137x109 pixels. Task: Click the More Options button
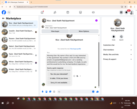click(84, 31)
